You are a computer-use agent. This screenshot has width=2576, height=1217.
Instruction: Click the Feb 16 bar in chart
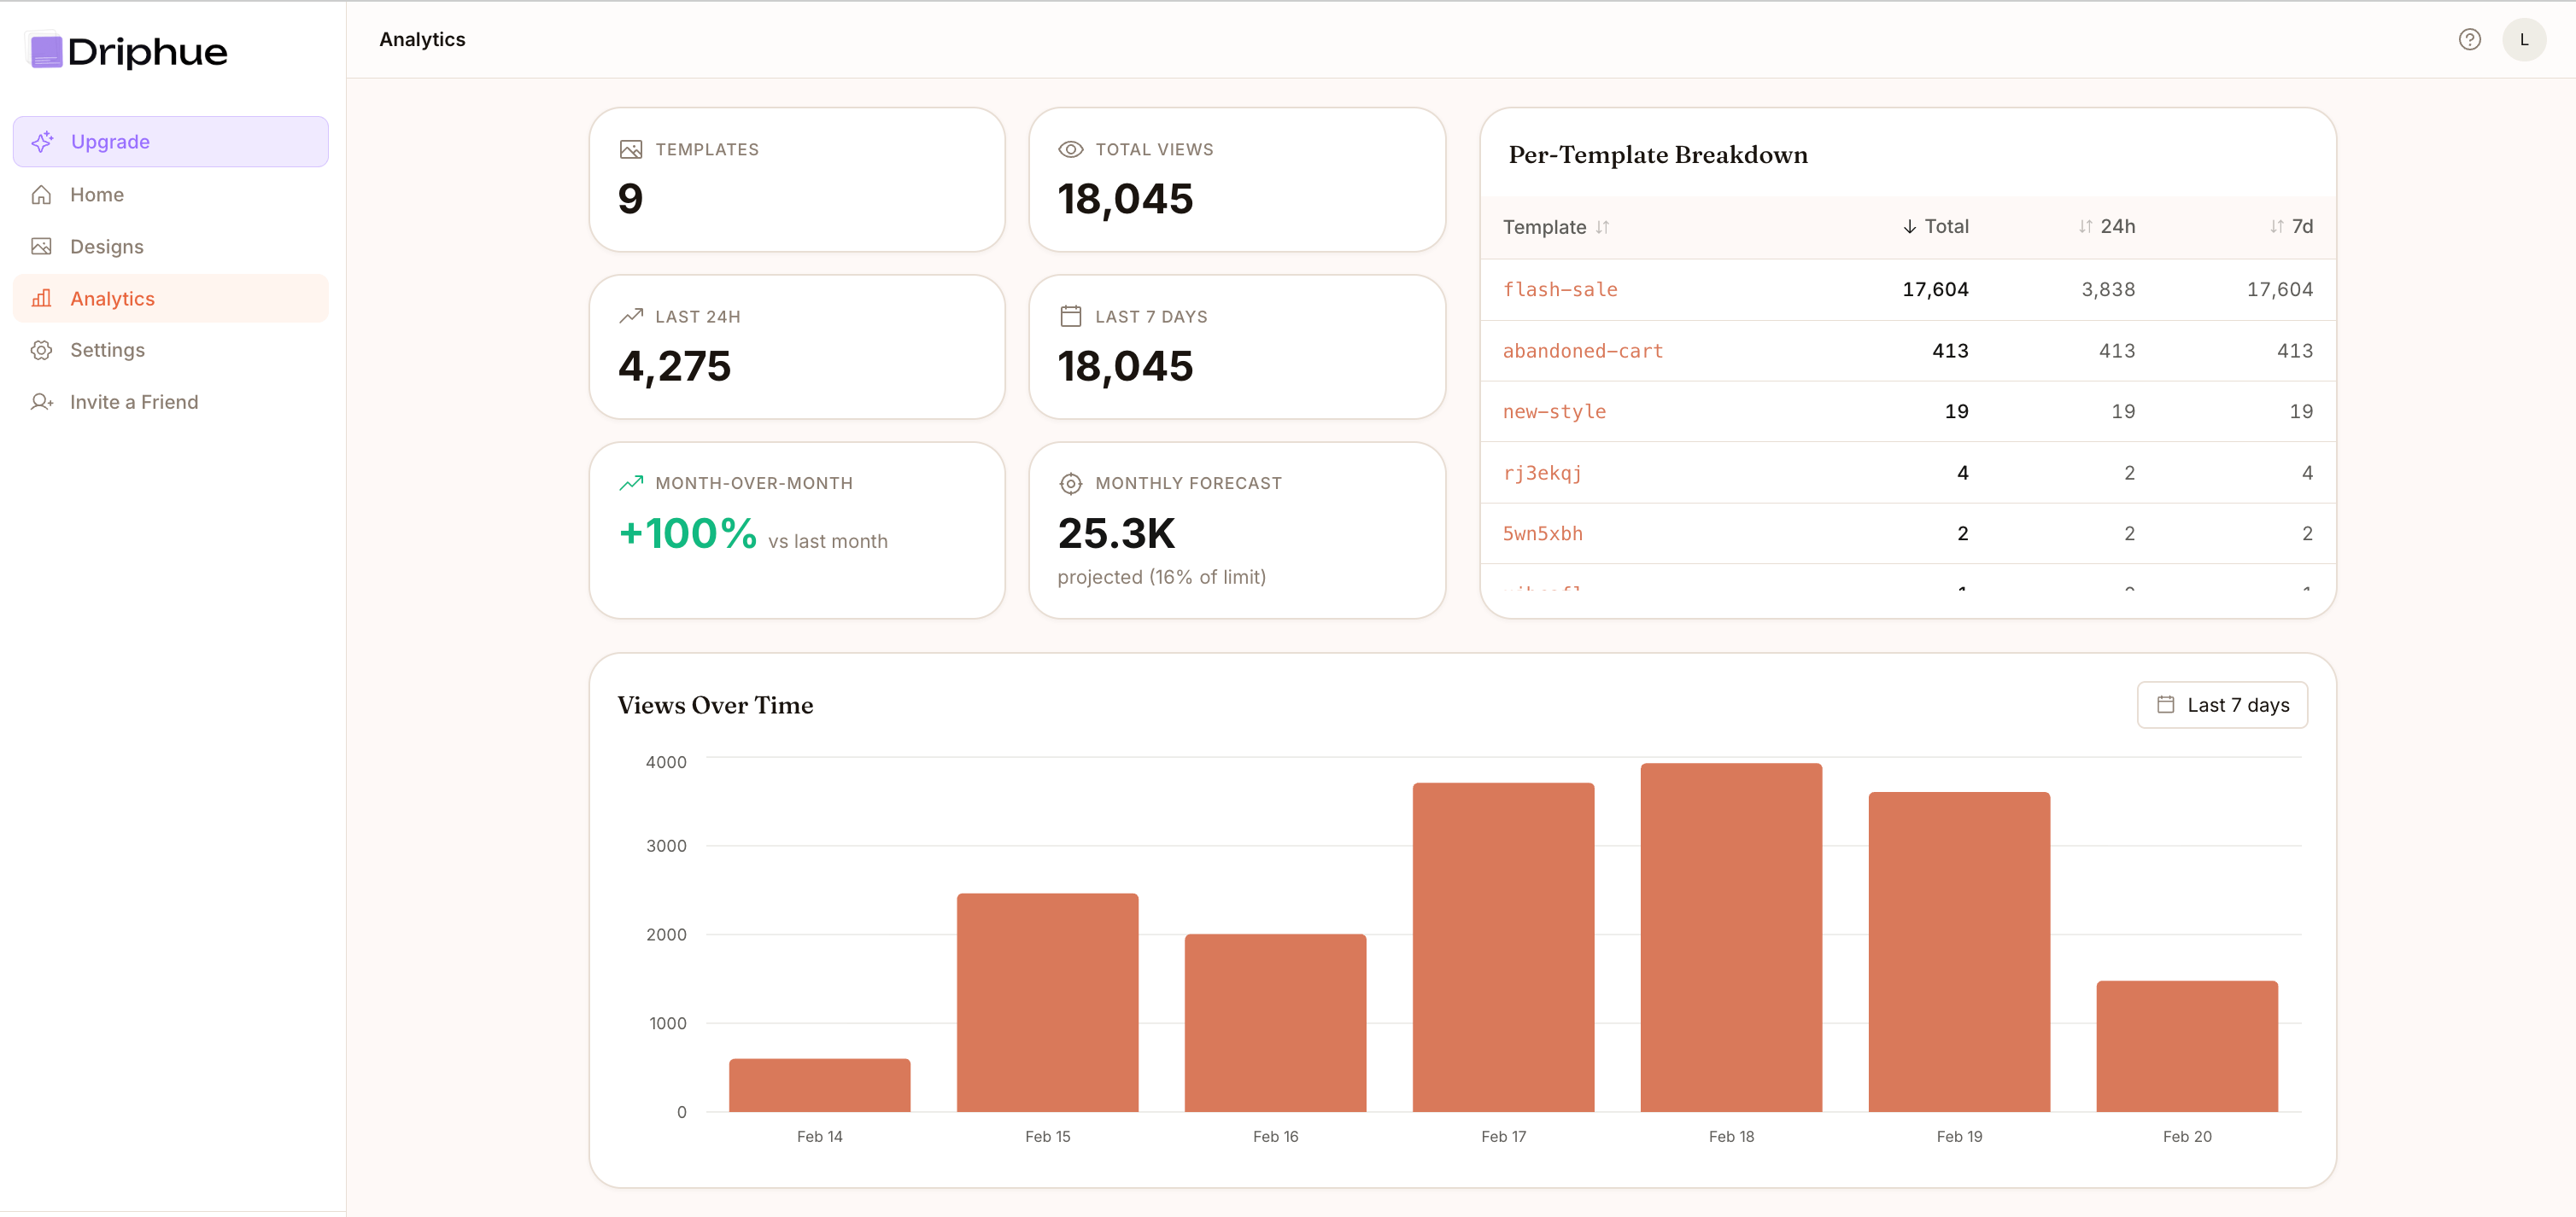coord(1276,1023)
